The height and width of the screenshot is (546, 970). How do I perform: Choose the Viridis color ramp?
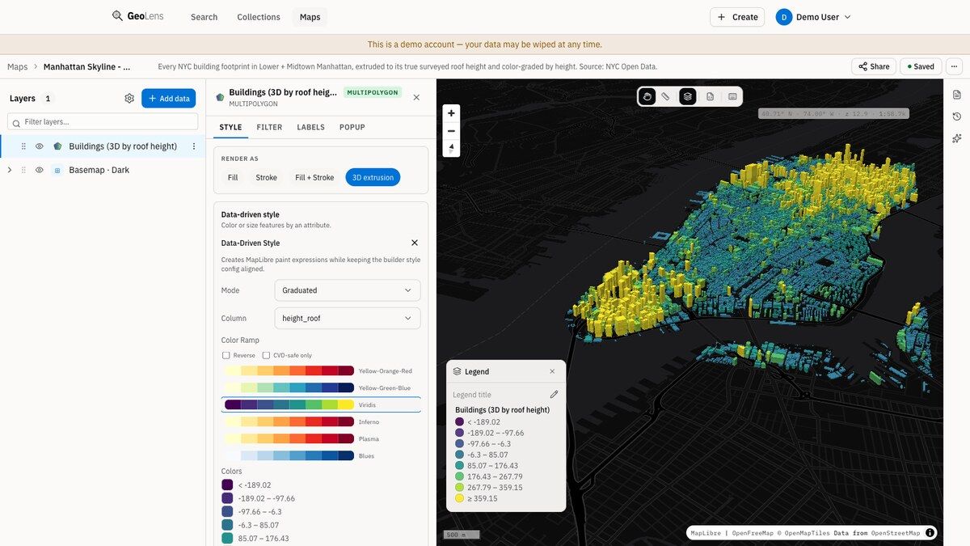click(x=321, y=404)
